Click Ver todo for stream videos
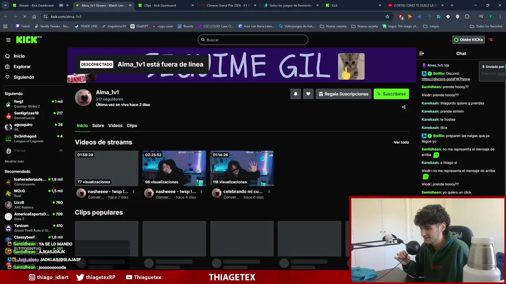Viewport: 506px width, 284px height. tap(401, 142)
